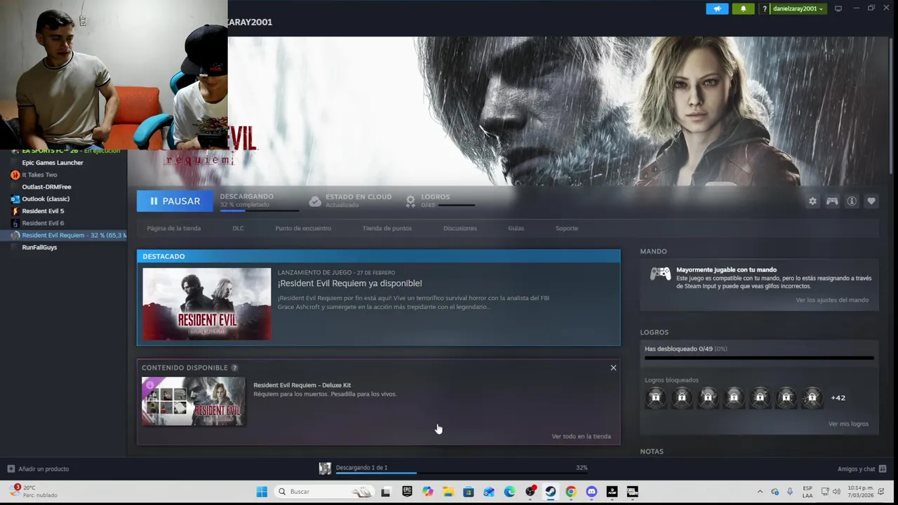Click Ver los ajustes del mando link
Screen dimensions: 898x505
pyautogui.click(x=832, y=300)
